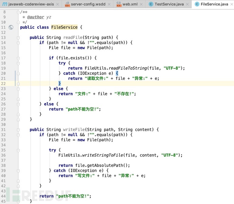Click the string "写文件:" on line 40
This screenshot has height=204, width=234.
85,176
